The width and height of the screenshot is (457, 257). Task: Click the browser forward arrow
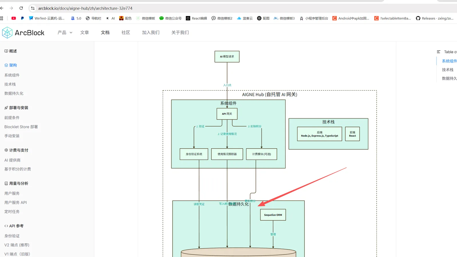pos(11,8)
